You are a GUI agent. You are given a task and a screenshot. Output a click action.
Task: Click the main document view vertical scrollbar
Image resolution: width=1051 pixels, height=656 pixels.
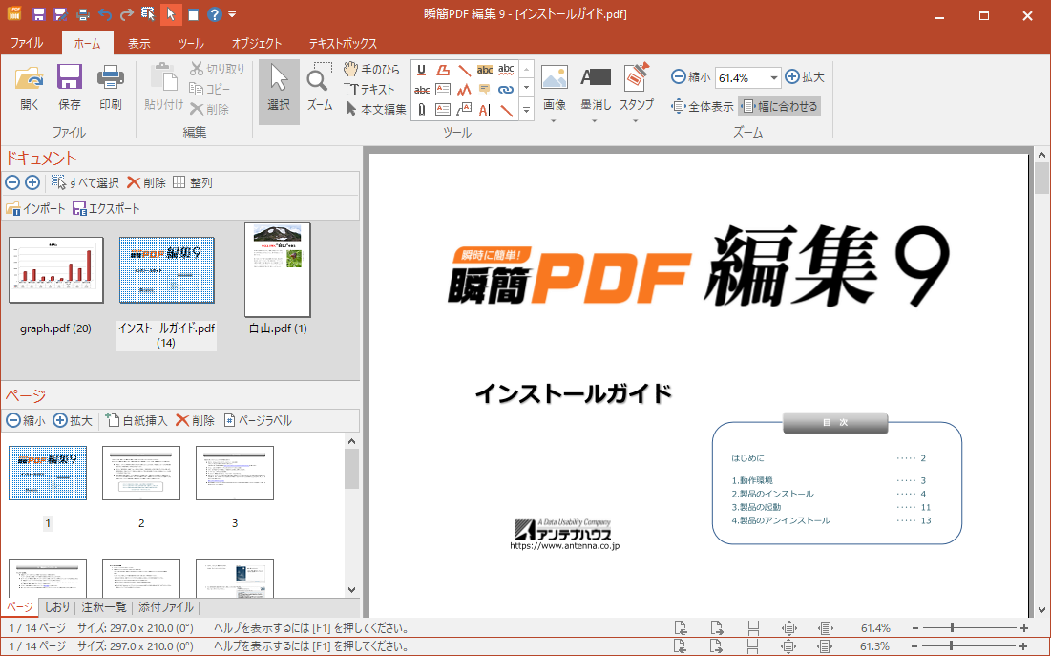coord(1040,382)
